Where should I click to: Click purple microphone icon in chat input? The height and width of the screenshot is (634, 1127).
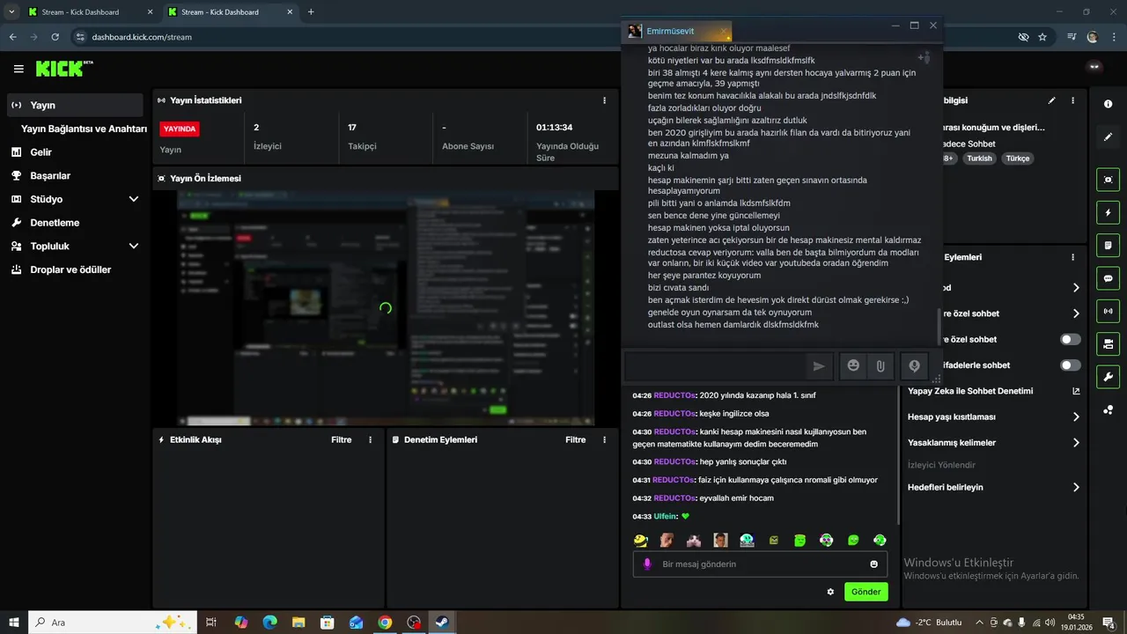tap(647, 564)
